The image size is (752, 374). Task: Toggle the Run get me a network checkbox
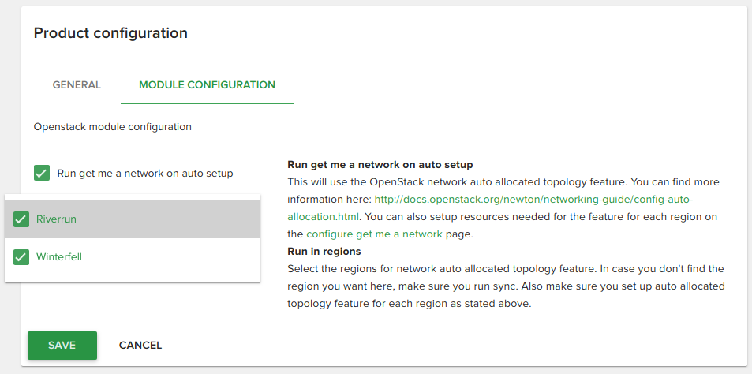click(42, 173)
